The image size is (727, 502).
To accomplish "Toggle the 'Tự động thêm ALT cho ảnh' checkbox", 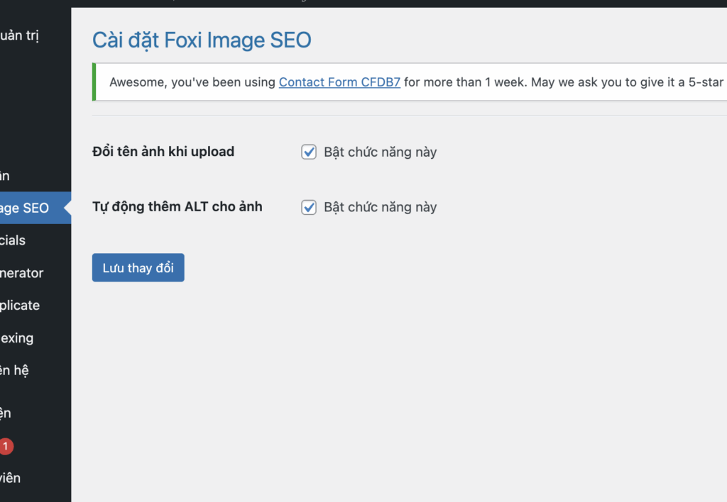I will [309, 207].
